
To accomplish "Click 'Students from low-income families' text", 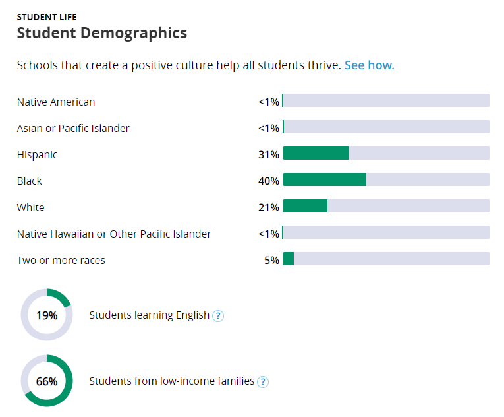I will [171, 381].
